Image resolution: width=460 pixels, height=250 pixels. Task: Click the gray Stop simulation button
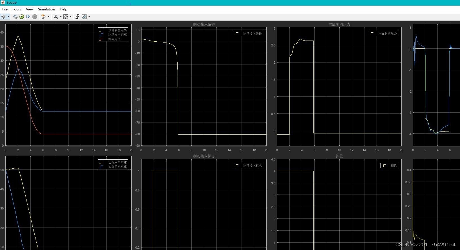pyautogui.click(x=35, y=17)
